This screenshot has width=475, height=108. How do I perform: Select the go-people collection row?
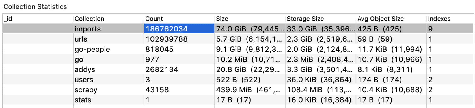[x=238, y=49]
